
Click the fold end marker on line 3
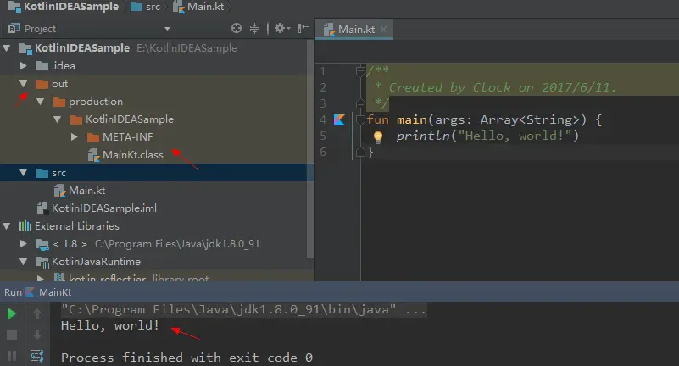click(x=360, y=103)
